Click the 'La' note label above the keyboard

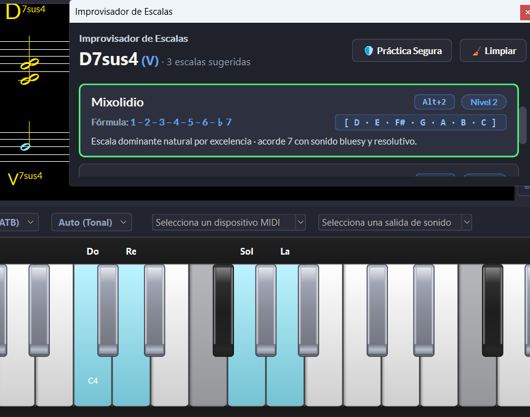click(x=285, y=252)
